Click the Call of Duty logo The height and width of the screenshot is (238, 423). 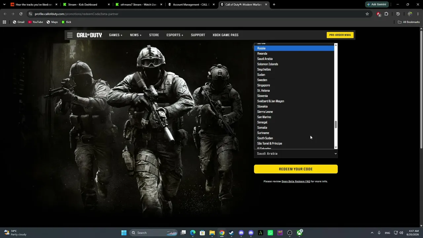point(89,35)
